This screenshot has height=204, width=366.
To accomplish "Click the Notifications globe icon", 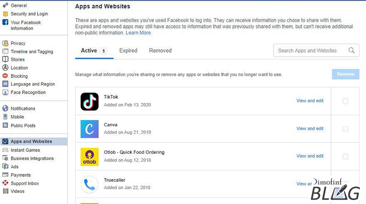I will pos(5,108).
